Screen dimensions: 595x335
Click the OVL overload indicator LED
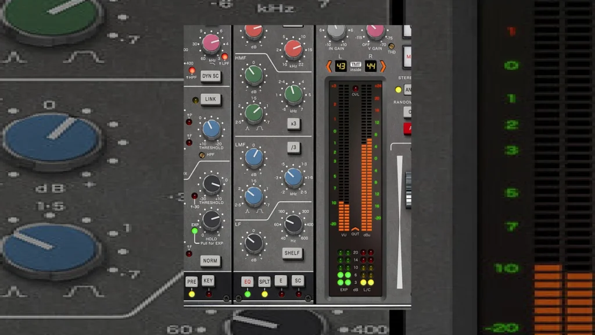(356, 88)
